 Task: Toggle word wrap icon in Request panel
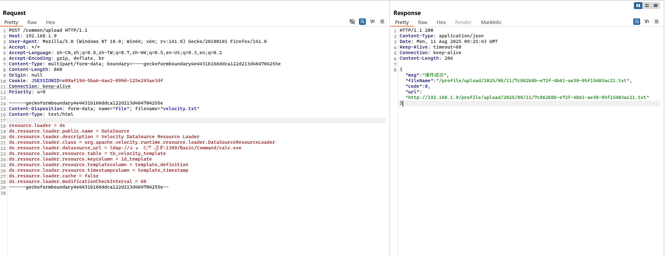[x=362, y=21]
